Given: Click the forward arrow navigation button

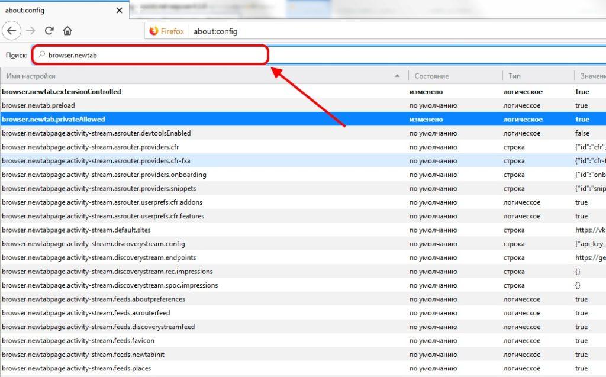Looking at the screenshot, I should [x=31, y=31].
